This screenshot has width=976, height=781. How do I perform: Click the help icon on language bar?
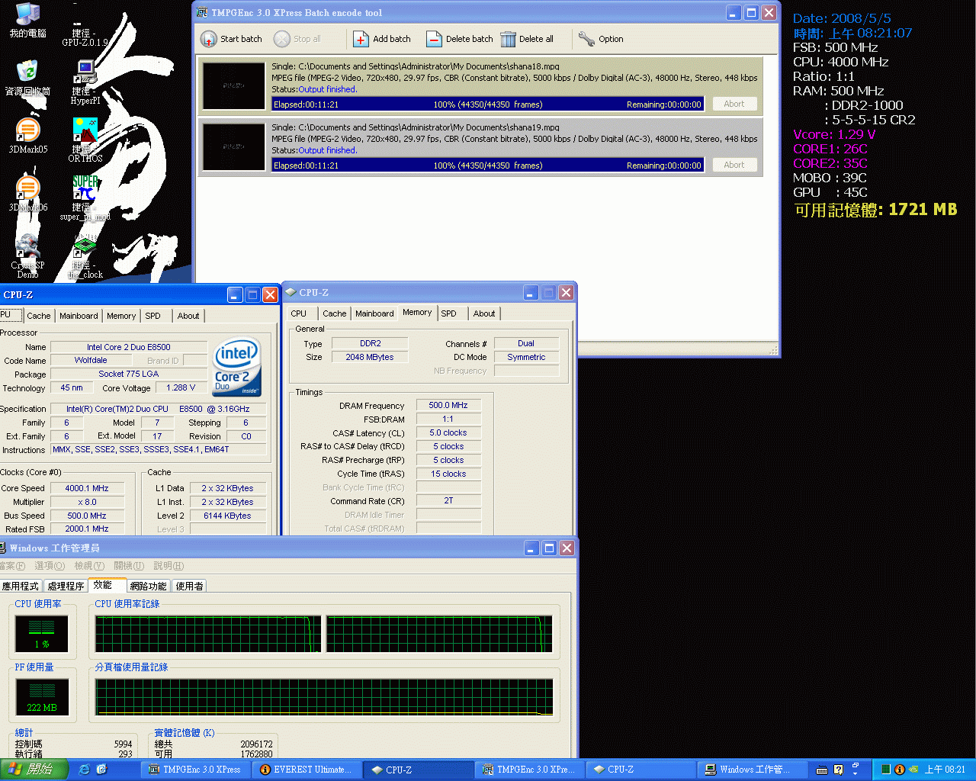[x=839, y=770]
